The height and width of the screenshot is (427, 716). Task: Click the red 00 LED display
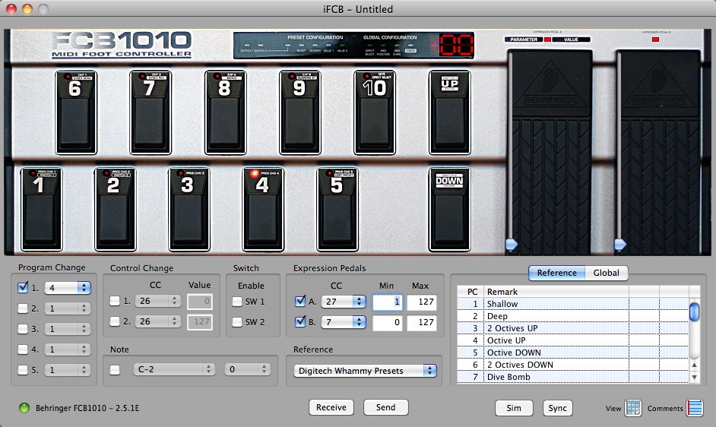(456, 46)
